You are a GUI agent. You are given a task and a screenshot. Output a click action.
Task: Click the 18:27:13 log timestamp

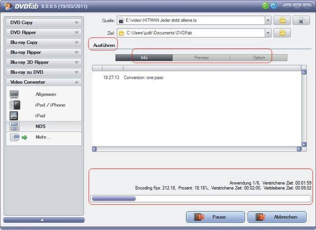[x=111, y=78]
